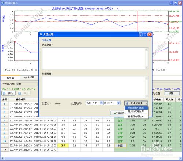Click the 0.207364 standard deviation cell
The image size is (183, 161).
click(157, 125)
